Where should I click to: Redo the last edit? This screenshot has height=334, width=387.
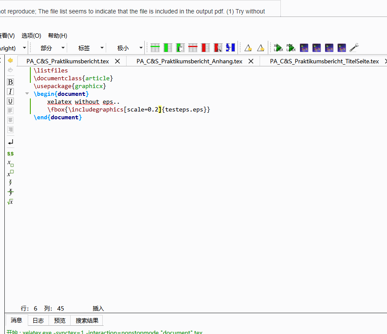click(x=10, y=70)
